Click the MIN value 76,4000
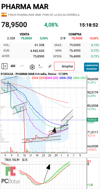 (75, 51)
